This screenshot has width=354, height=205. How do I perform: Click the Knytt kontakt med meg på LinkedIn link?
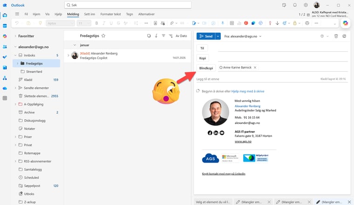pos(224,174)
